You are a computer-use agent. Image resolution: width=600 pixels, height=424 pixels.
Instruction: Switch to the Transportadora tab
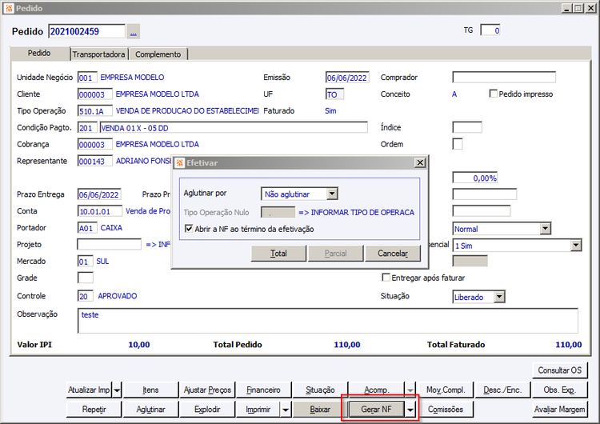98,54
